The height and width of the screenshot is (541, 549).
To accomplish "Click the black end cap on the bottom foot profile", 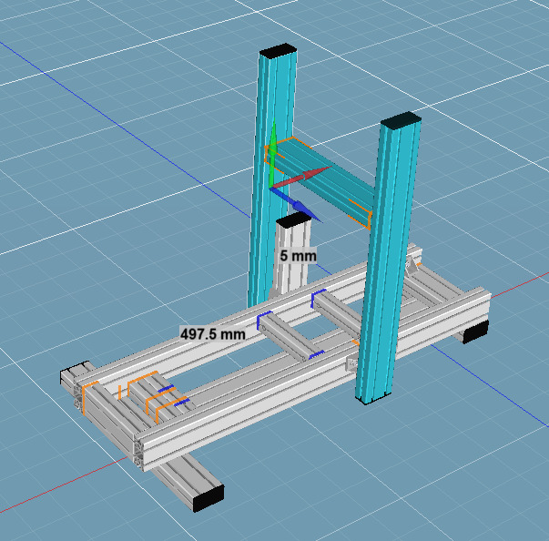I will click(208, 498).
